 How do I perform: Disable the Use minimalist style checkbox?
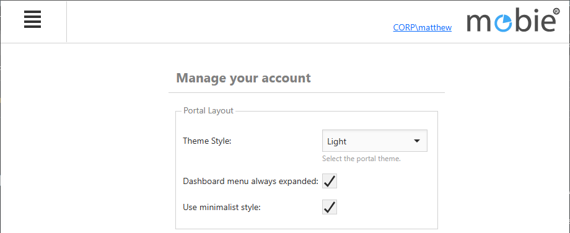(330, 207)
